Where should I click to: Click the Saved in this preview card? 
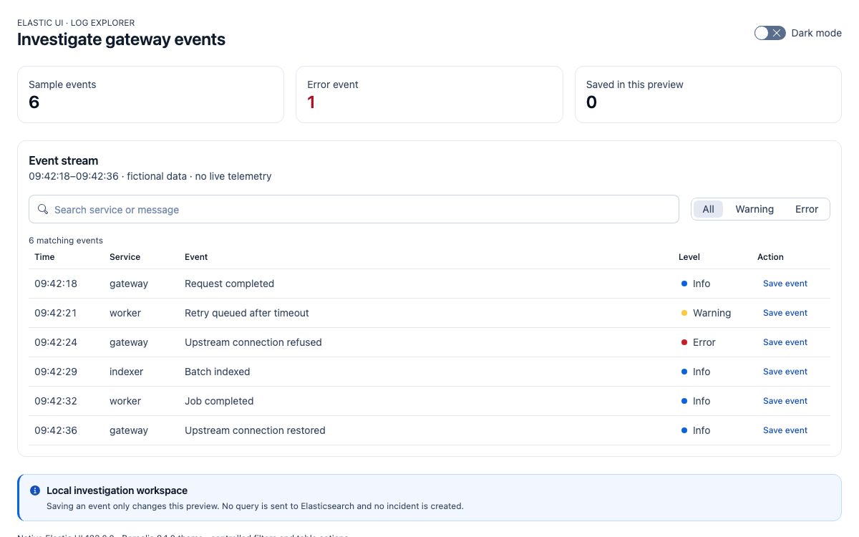(708, 95)
